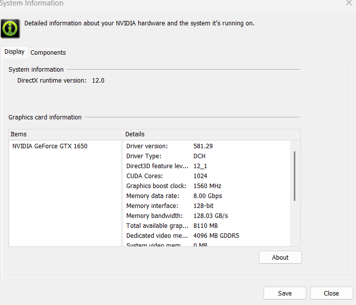Click the Graphics card information heading

[45, 117]
